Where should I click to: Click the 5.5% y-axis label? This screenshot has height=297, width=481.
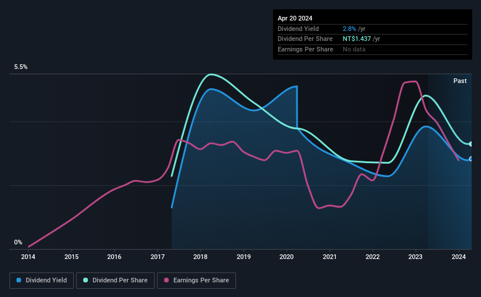(21, 67)
